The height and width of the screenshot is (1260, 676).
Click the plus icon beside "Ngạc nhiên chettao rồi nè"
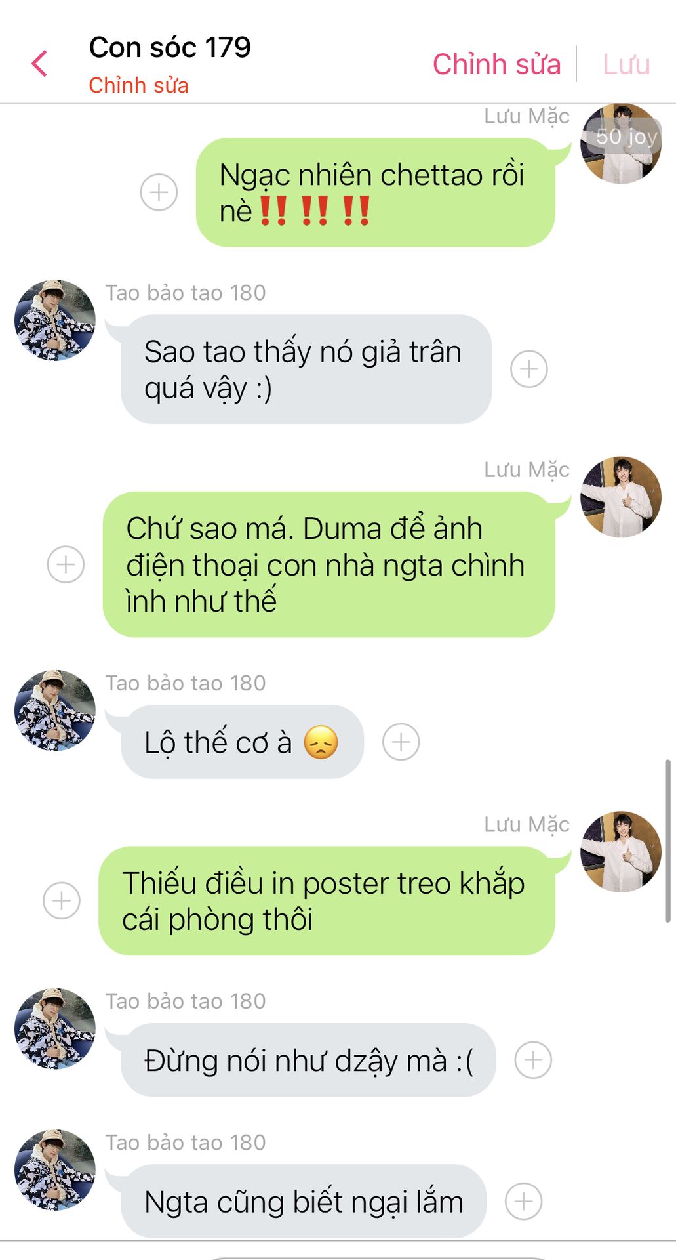[159, 192]
